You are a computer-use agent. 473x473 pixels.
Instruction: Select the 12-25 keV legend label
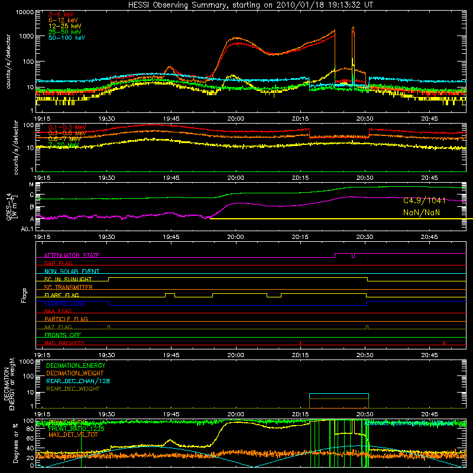pos(64,26)
